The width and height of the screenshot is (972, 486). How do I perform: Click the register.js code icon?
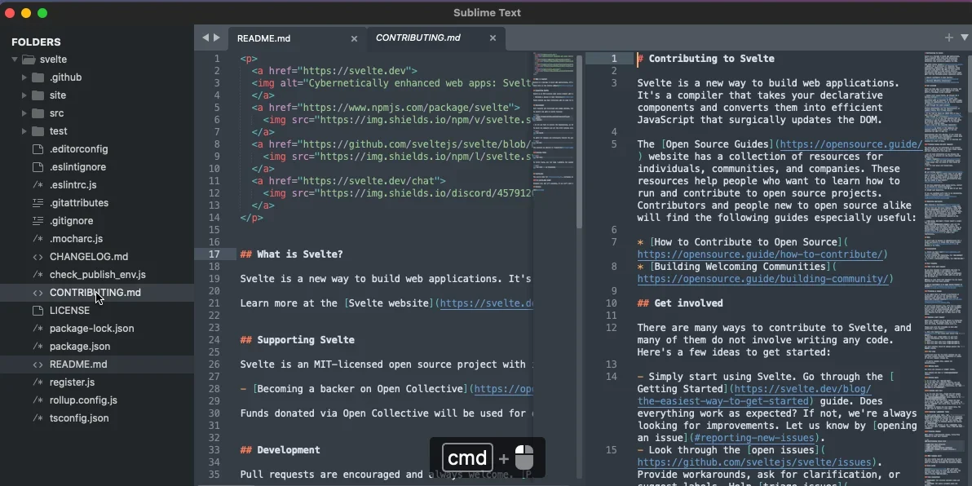[38, 382]
